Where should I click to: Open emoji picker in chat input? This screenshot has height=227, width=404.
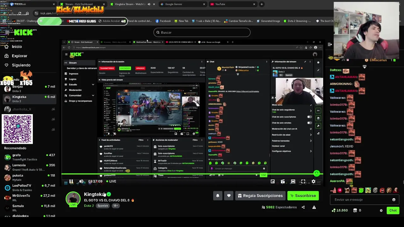click(x=394, y=200)
